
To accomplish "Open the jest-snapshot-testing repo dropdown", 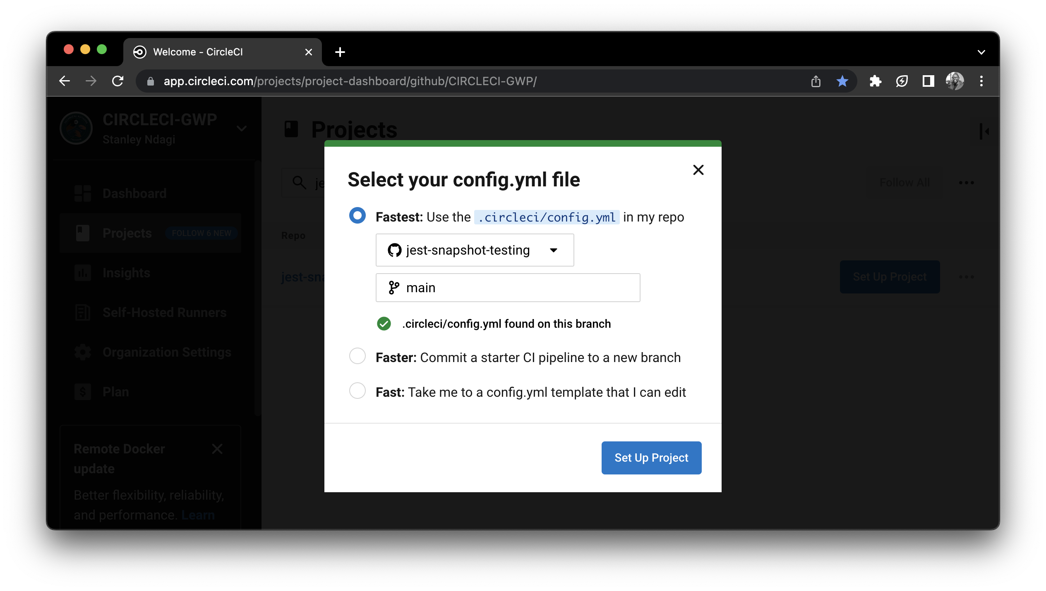I will click(554, 250).
